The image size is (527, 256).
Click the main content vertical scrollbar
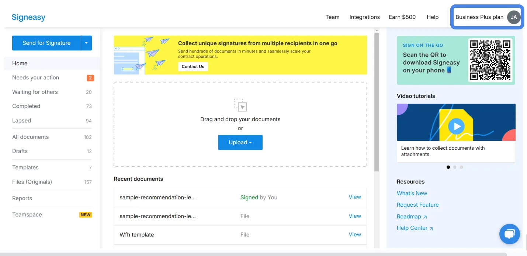coord(377,102)
